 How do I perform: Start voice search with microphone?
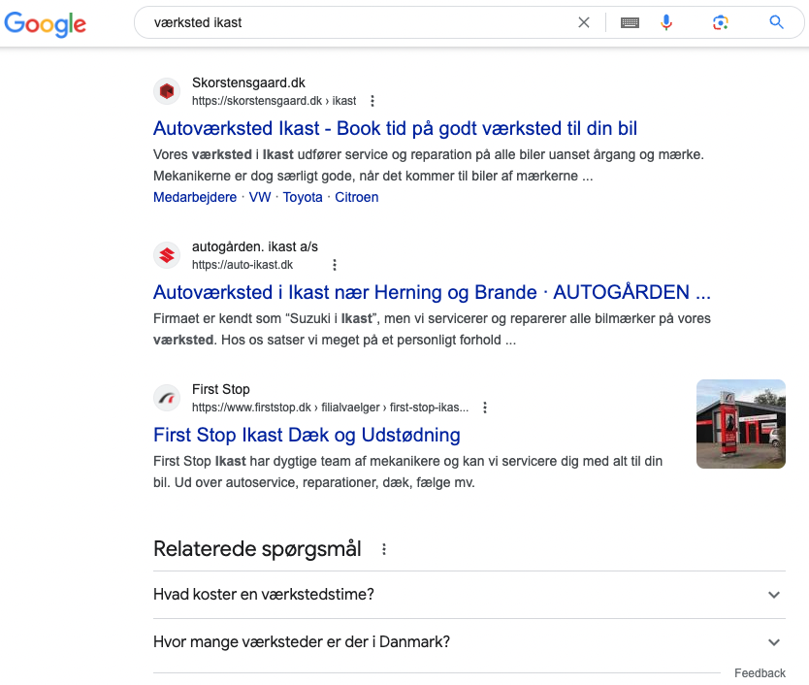(666, 22)
